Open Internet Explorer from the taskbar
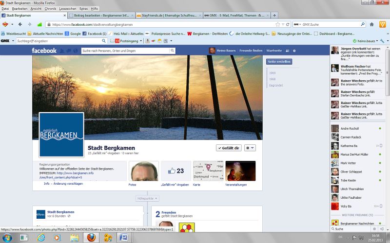This screenshot has height=243, width=390. tap(41, 238)
